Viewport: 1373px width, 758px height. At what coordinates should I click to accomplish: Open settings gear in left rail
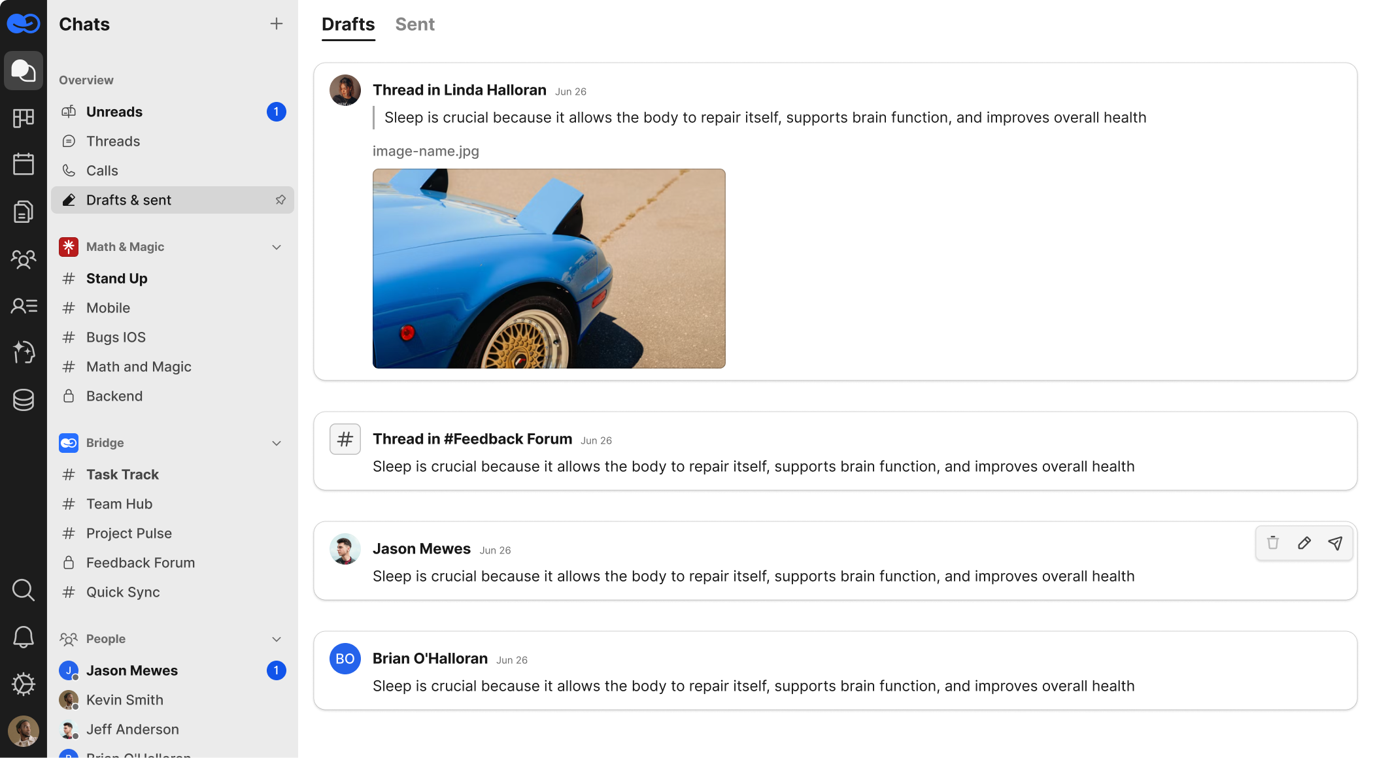[x=24, y=684]
